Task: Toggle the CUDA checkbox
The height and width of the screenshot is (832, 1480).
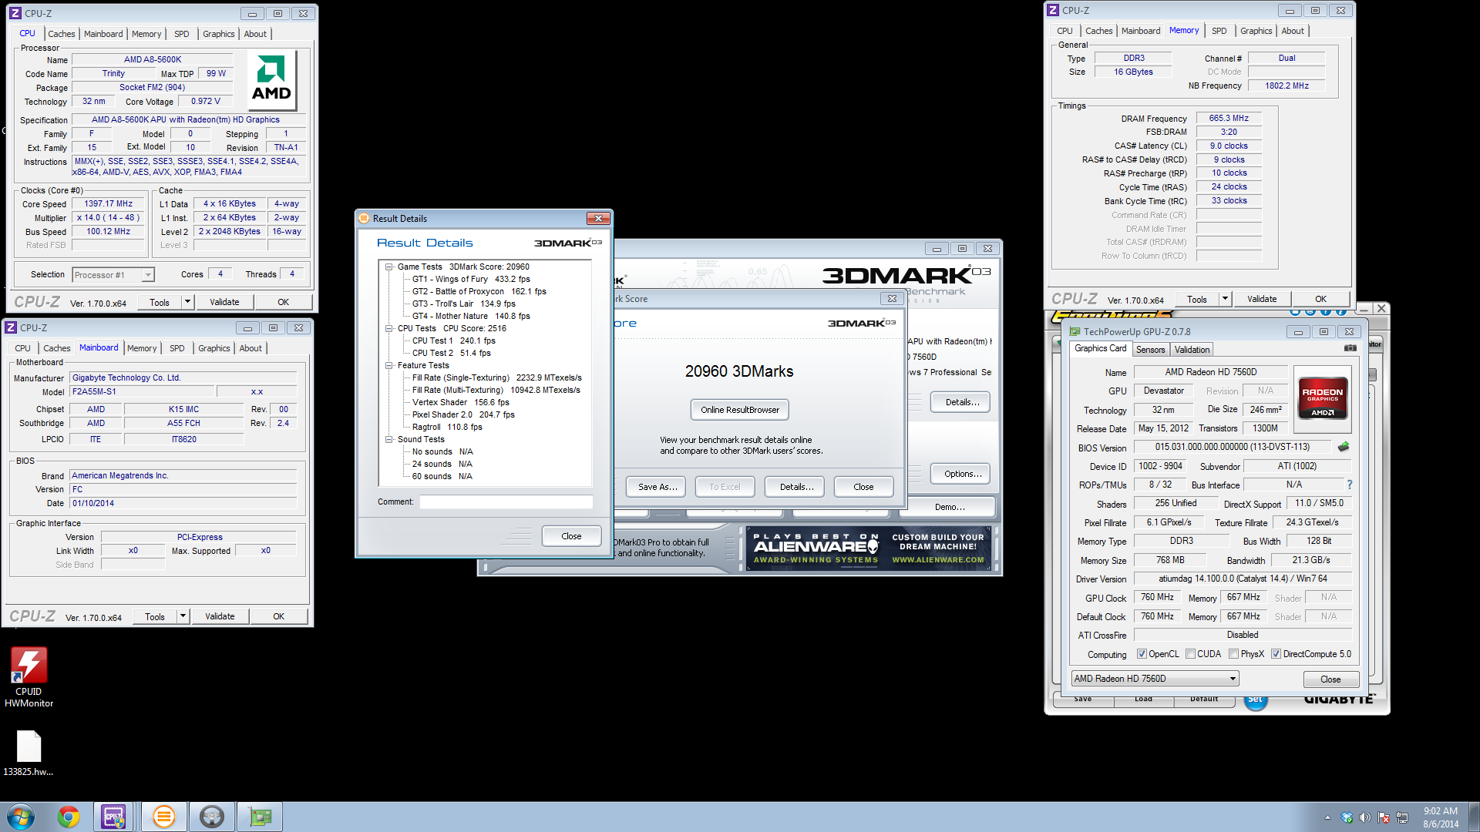Action: (1190, 654)
